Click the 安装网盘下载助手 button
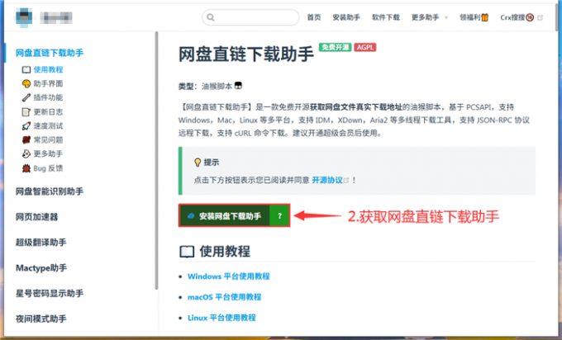The width and height of the screenshot is (562, 340). pyautogui.click(x=224, y=215)
